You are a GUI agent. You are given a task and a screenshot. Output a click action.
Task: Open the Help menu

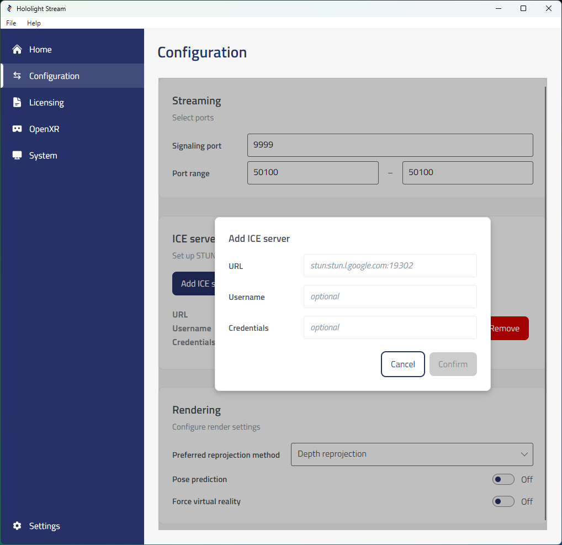34,23
